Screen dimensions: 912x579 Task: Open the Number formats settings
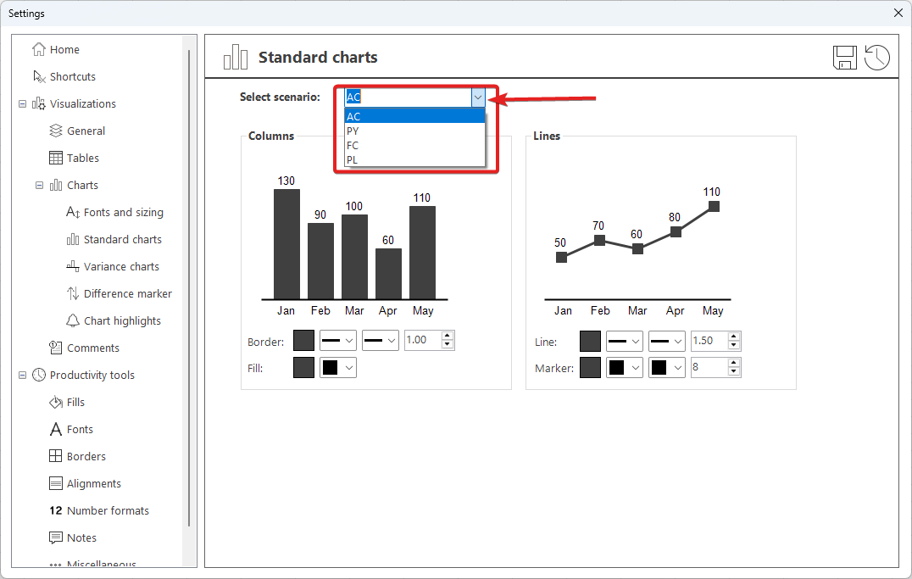pos(108,510)
